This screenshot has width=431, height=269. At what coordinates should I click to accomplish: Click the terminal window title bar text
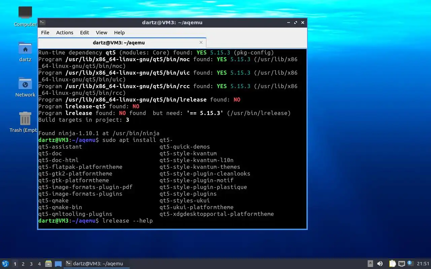tap(172, 23)
